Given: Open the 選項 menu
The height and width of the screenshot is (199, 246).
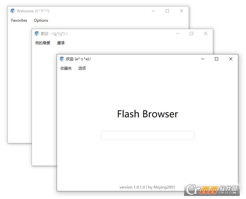Looking at the screenshot, I should point(61,43).
